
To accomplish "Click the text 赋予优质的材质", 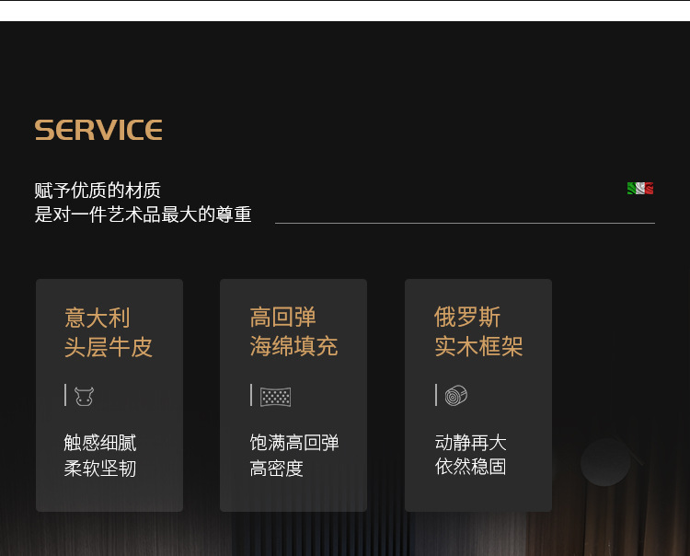I will pyautogui.click(x=98, y=191).
